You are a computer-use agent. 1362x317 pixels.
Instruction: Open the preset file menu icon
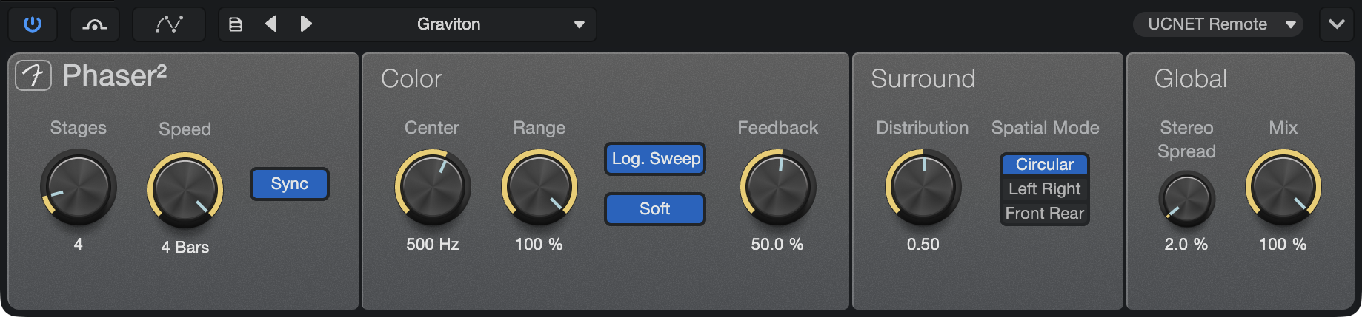(236, 24)
